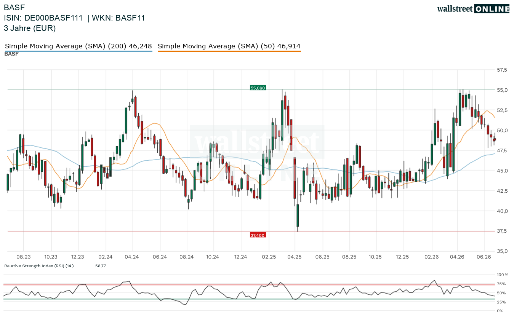Viewport: 514px width, 321px height.
Task: Click the '3 Jahre (EUR)' period label
Action: (x=30, y=28)
